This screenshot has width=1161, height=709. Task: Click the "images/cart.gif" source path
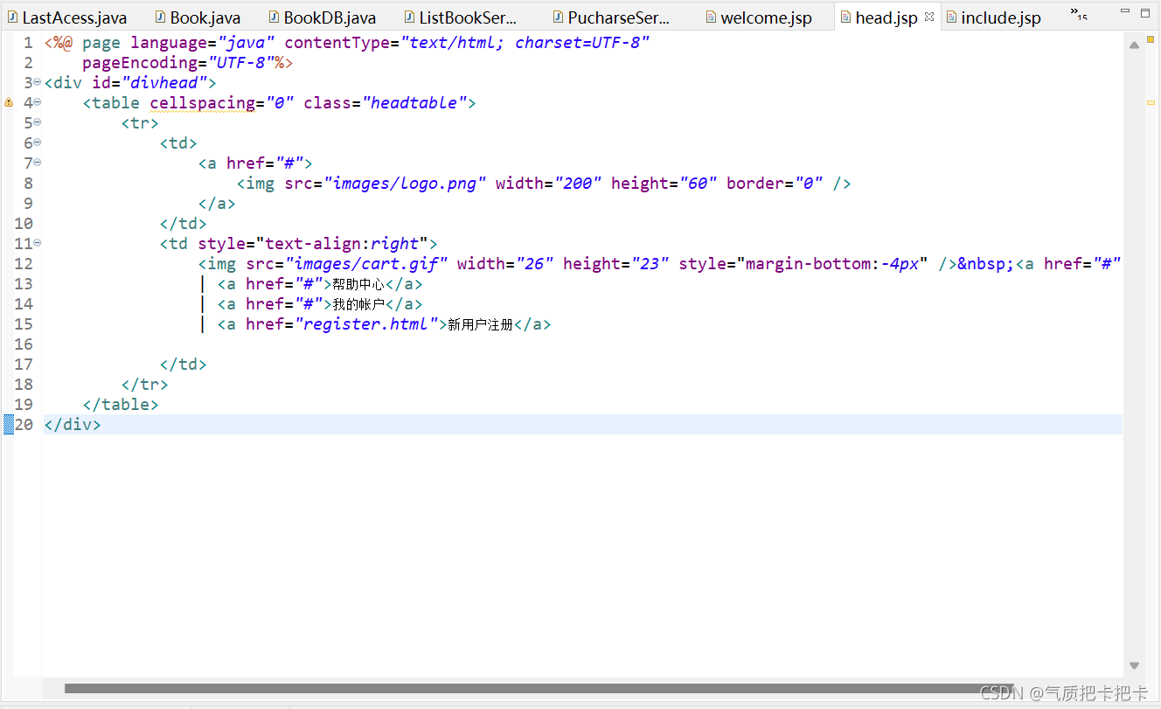tap(367, 264)
